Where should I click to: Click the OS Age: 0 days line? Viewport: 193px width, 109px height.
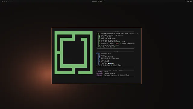102,72
